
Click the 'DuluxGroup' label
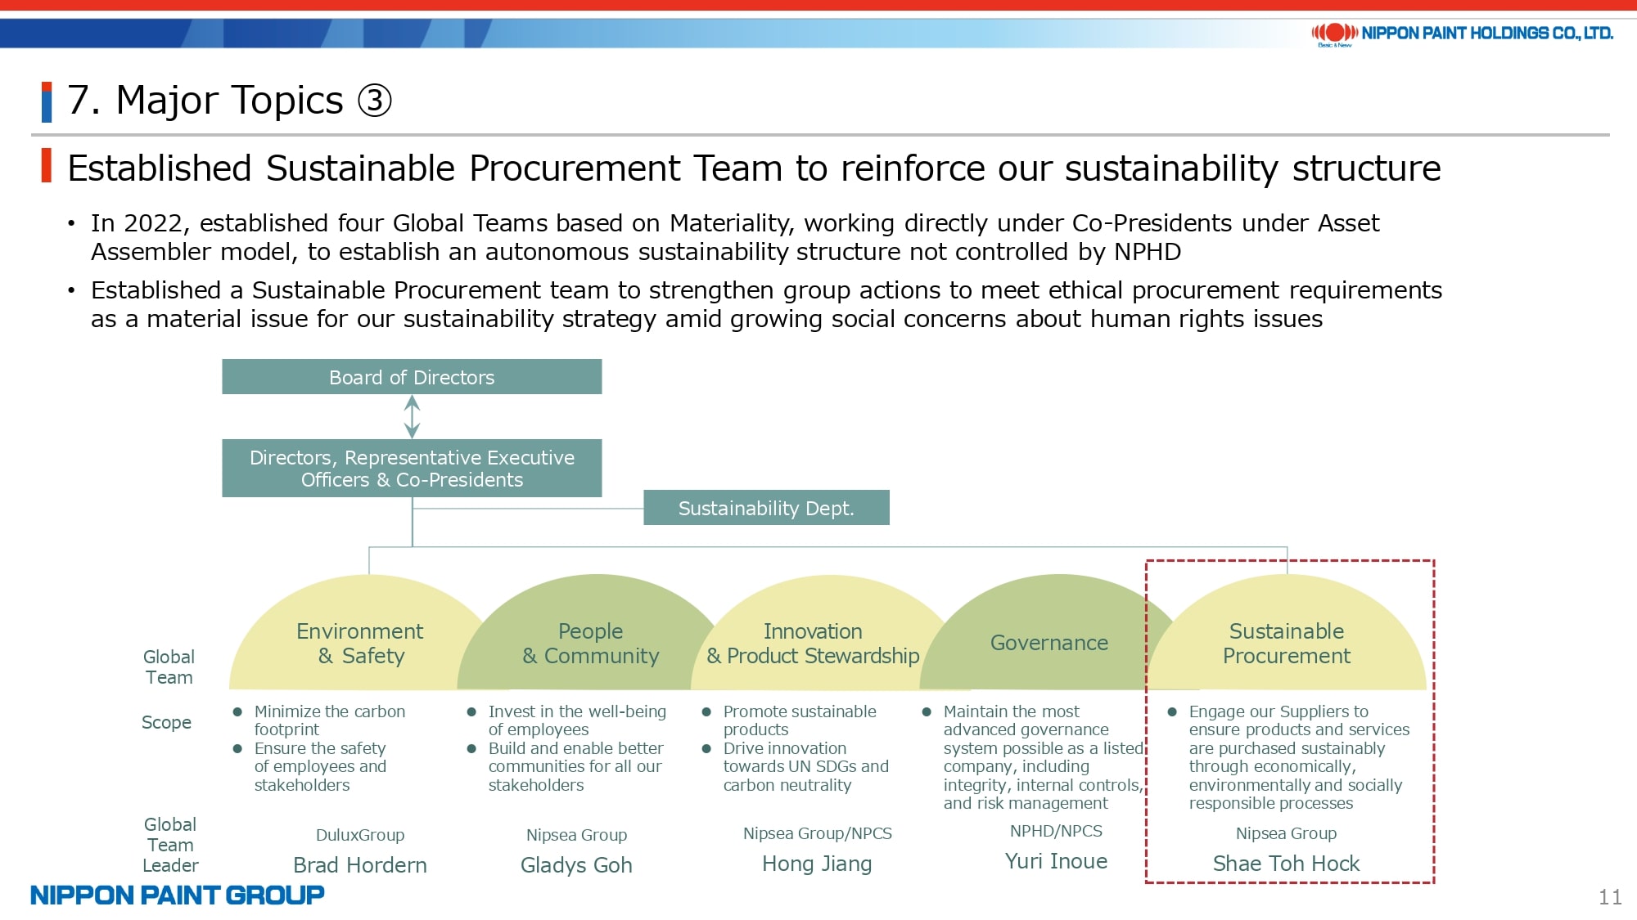(x=360, y=835)
